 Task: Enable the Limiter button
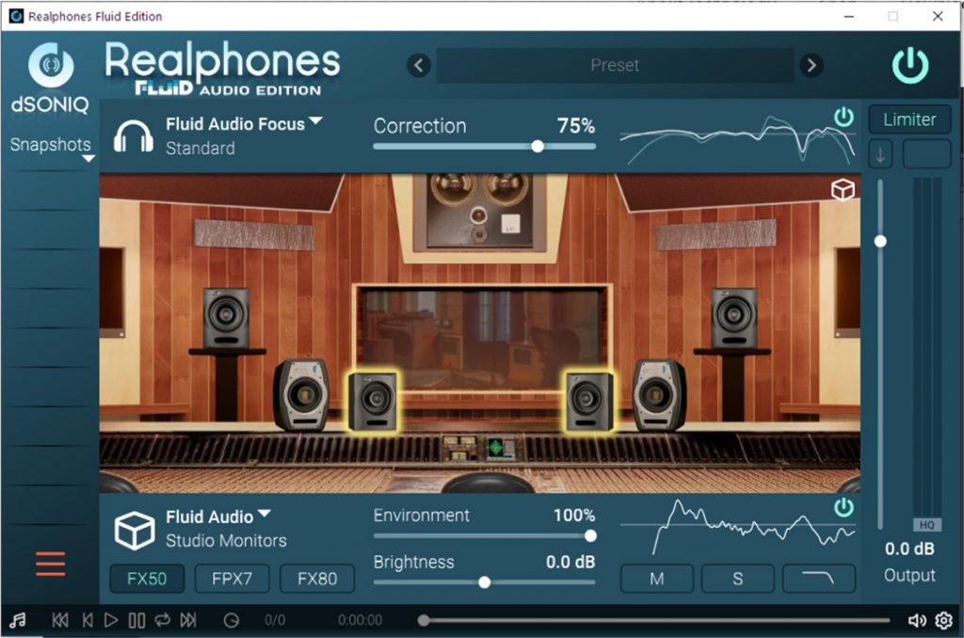[909, 120]
